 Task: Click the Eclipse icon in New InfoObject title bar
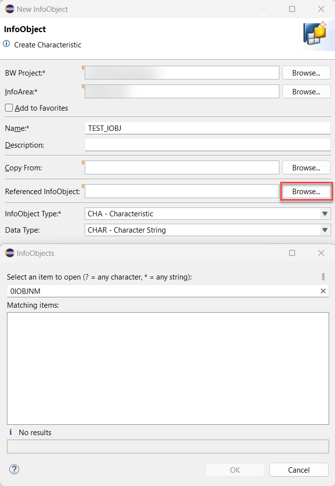(10, 9)
